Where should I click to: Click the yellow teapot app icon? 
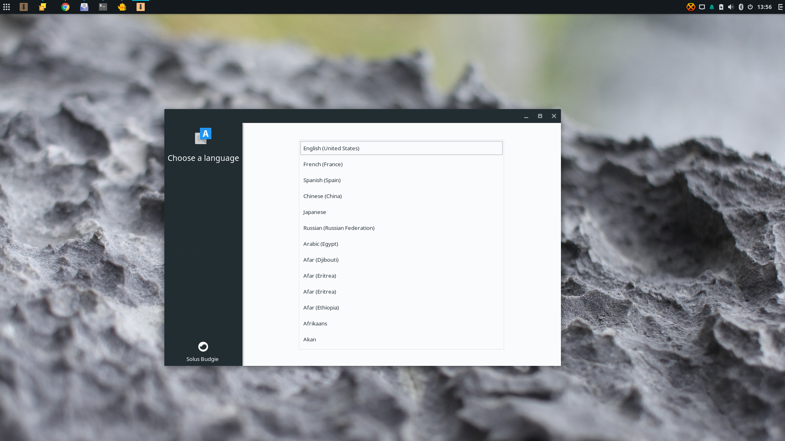(x=122, y=7)
